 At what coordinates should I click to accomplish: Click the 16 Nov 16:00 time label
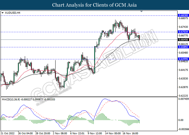(x=130, y=133)
